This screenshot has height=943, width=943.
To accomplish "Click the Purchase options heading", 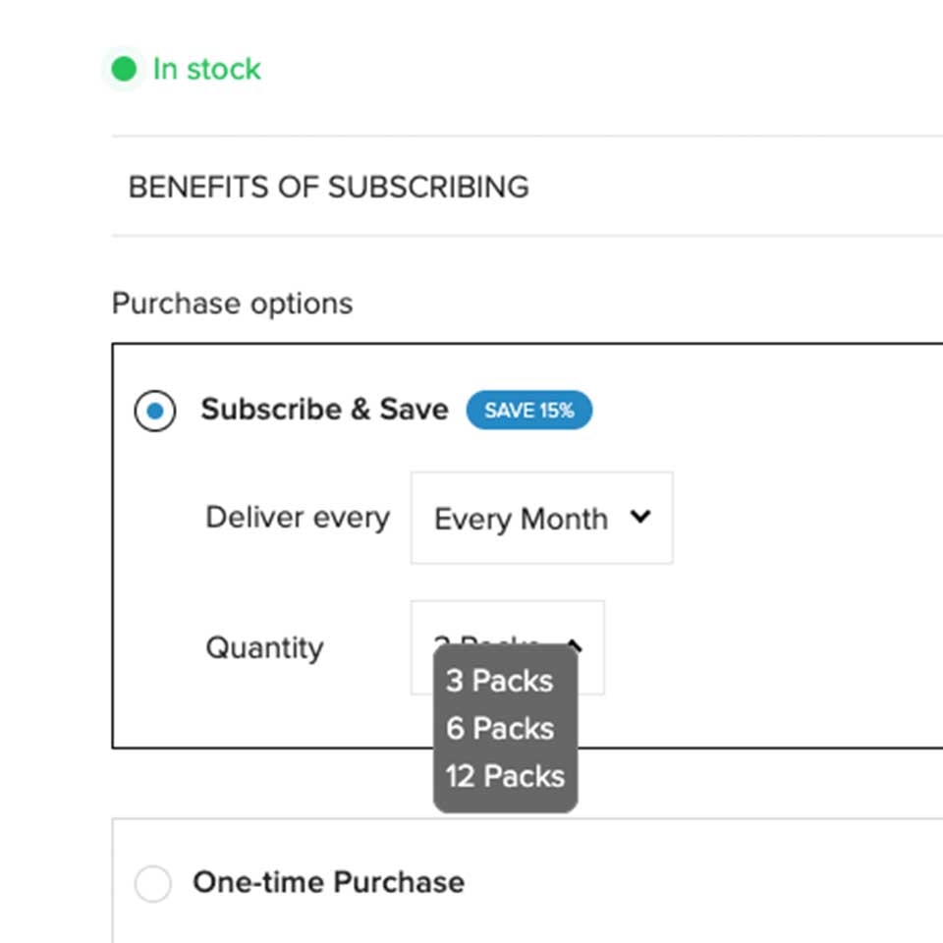I will (x=232, y=304).
